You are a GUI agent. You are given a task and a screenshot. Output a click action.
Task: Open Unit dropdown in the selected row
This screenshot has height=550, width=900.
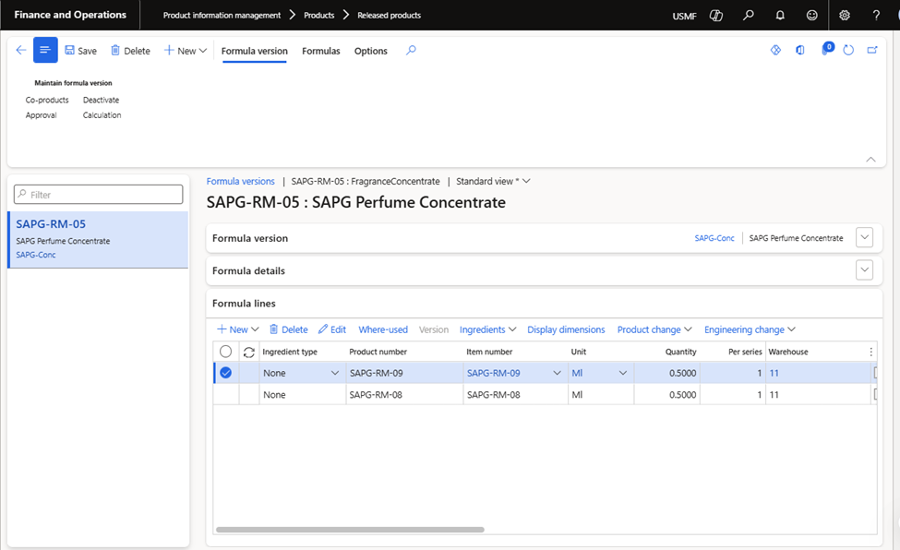[623, 373]
